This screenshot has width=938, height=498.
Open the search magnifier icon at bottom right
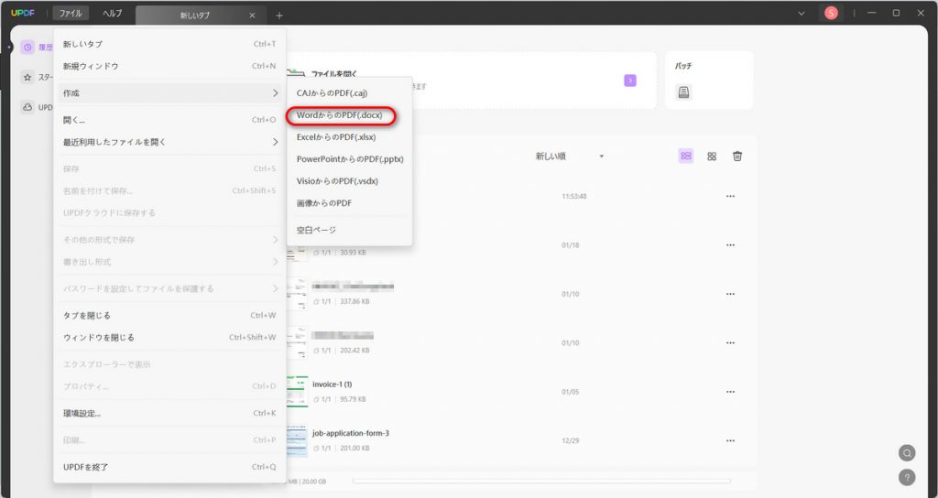(907, 452)
